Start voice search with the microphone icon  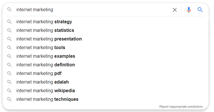[189, 10]
